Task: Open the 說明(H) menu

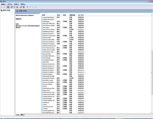Action: click(23, 4)
